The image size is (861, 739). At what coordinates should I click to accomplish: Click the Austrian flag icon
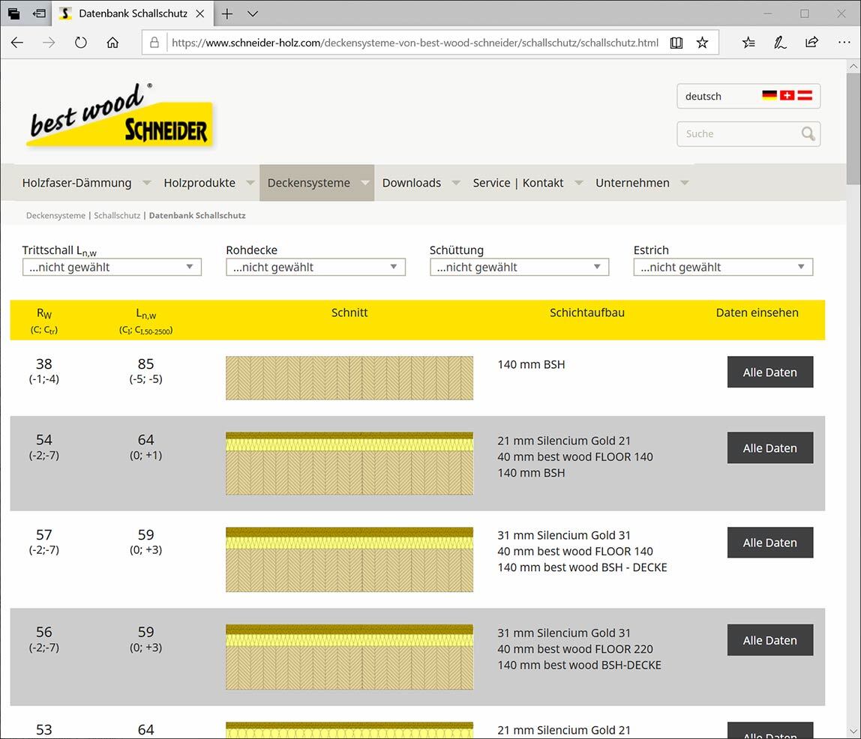coord(805,95)
